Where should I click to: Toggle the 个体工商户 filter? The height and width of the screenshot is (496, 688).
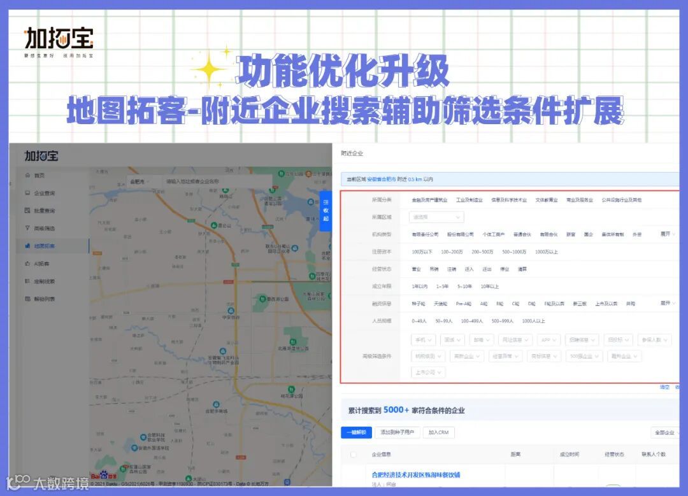pyautogui.click(x=494, y=234)
